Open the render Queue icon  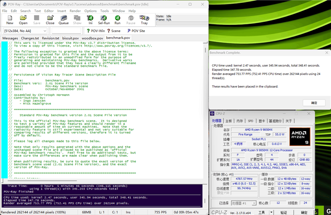tap(63, 20)
